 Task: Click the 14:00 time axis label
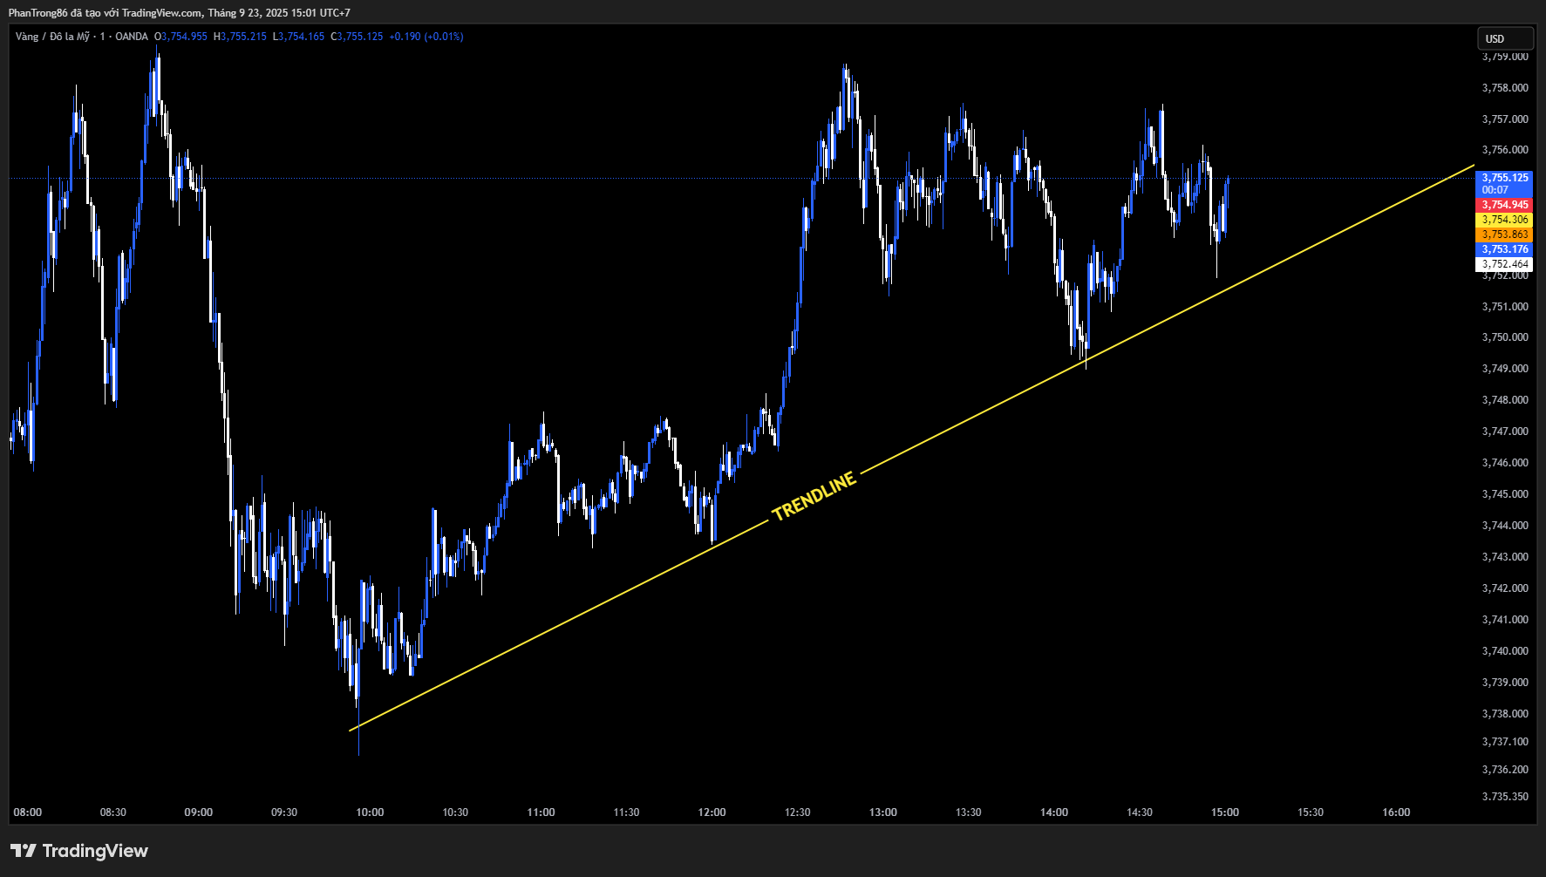tap(1053, 812)
